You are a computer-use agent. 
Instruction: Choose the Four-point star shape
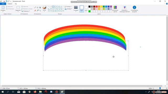coord(51,11)
